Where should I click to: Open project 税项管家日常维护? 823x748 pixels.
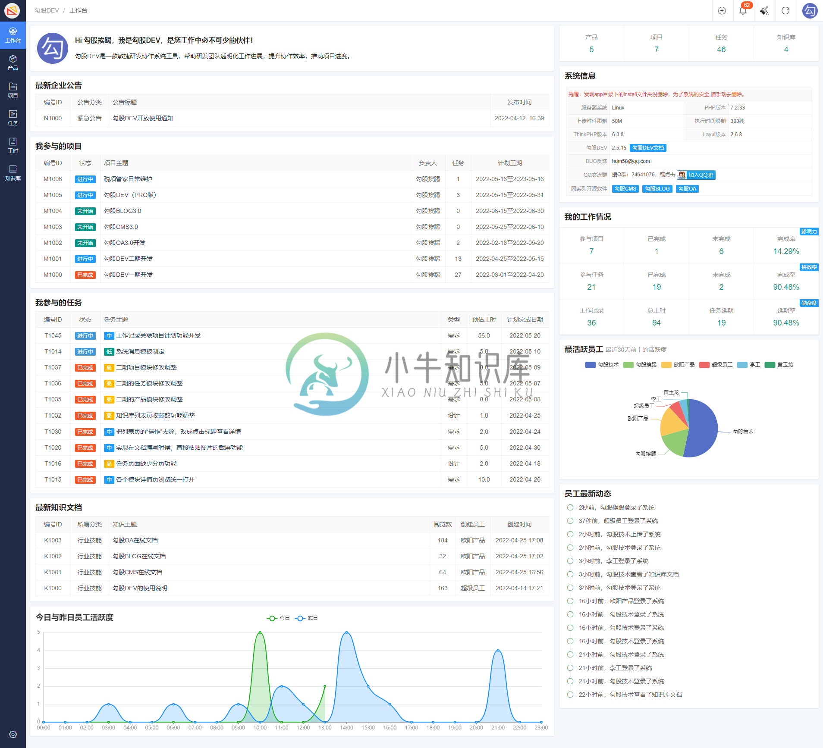(x=128, y=179)
